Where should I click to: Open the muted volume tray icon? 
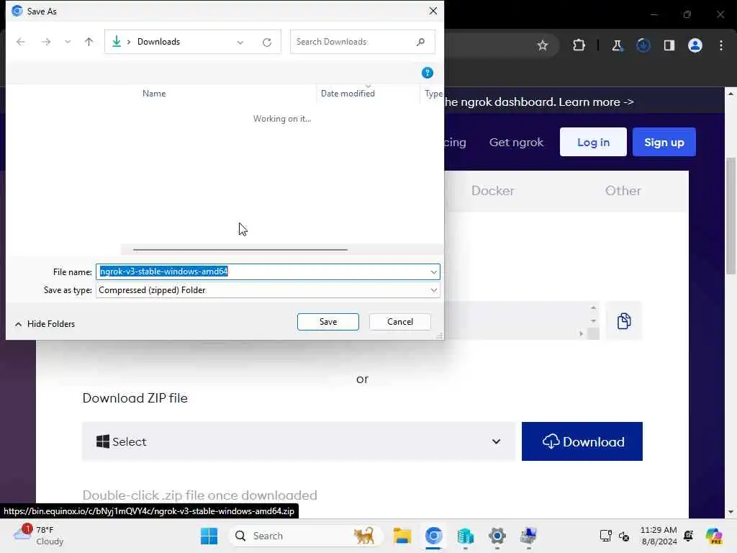pos(624,536)
